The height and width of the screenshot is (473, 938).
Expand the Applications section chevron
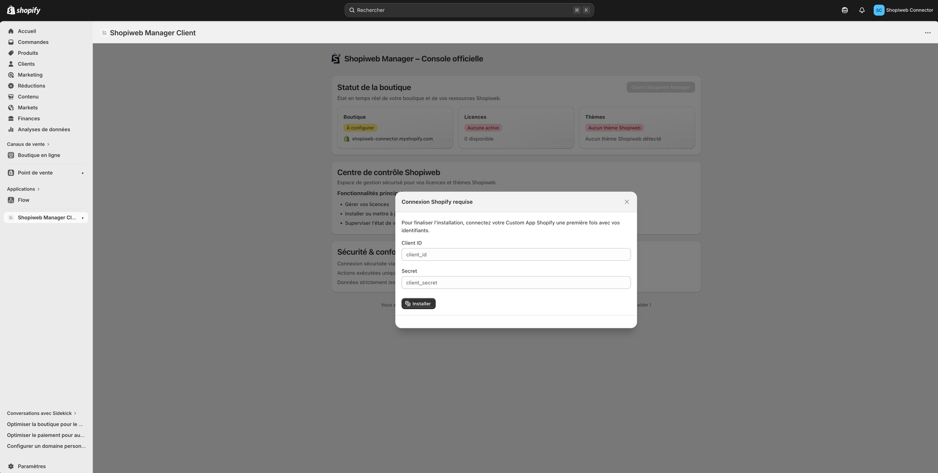point(39,189)
